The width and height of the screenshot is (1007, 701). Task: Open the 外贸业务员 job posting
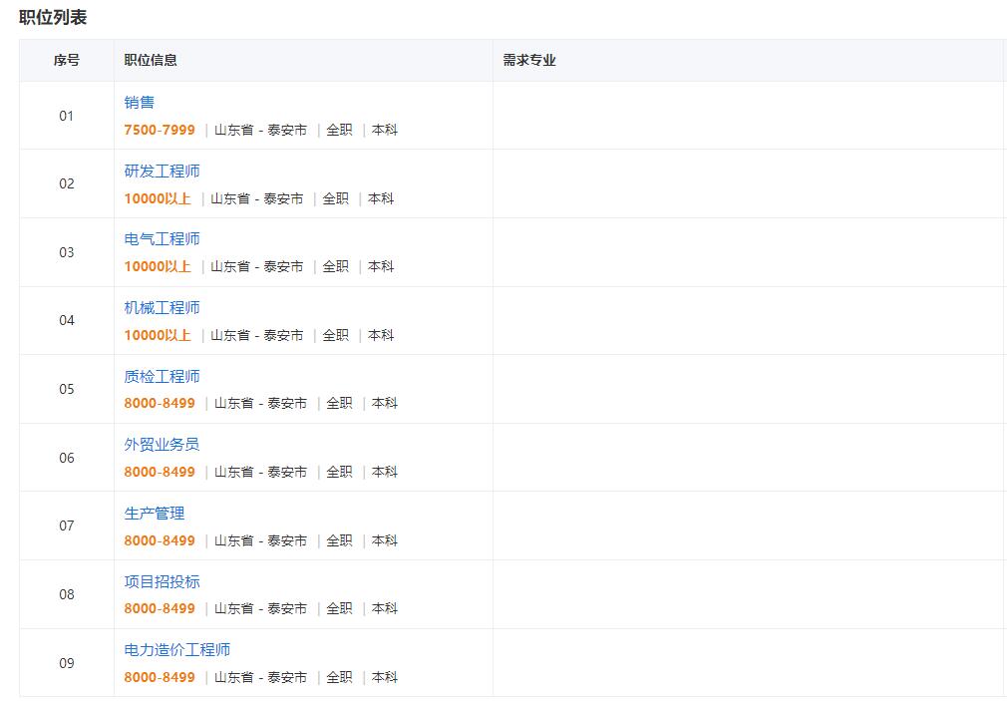162,445
